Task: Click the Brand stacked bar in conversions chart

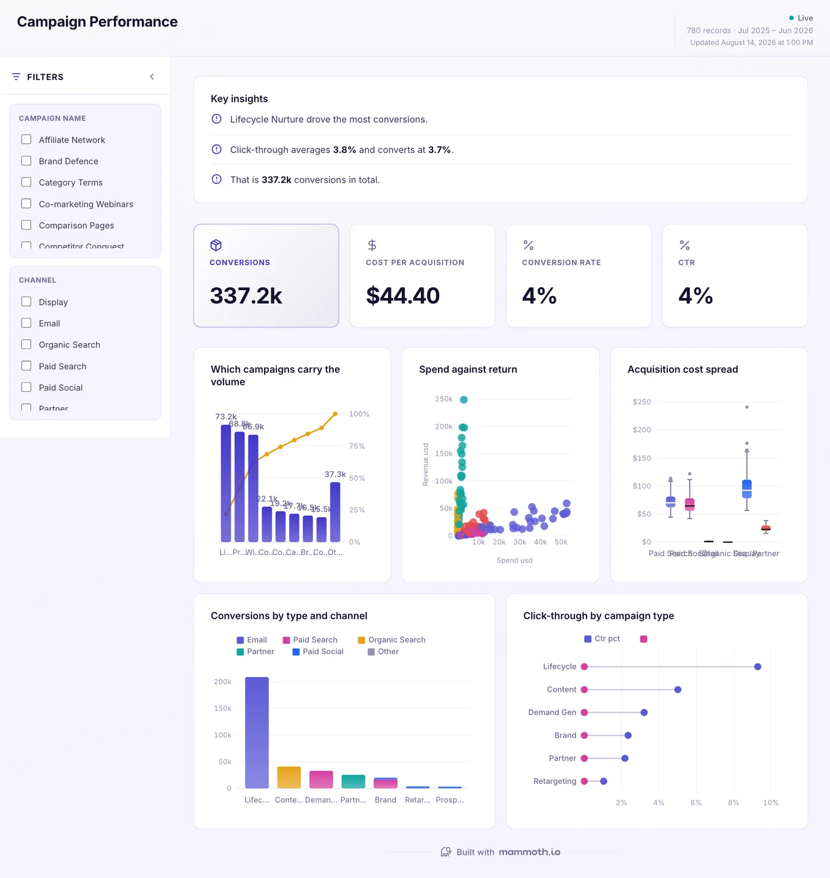Action: [x=386, y=783]
